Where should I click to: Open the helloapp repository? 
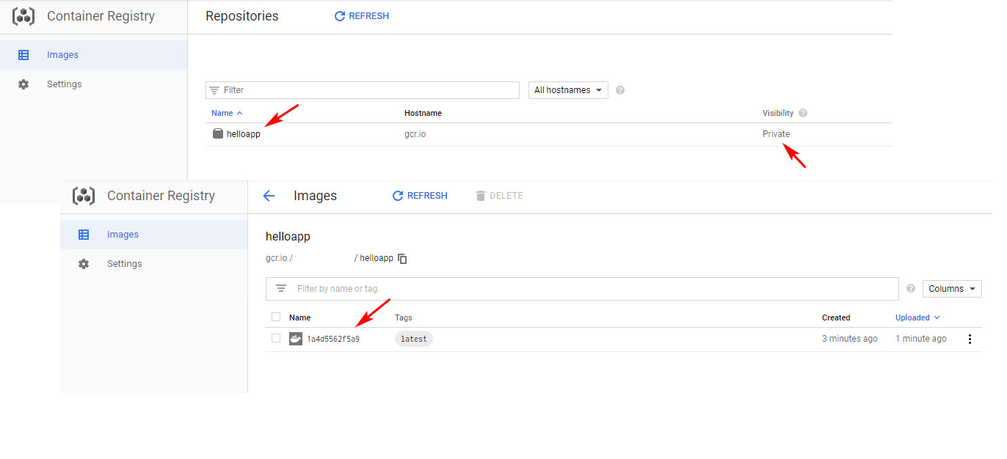point(244,134)
